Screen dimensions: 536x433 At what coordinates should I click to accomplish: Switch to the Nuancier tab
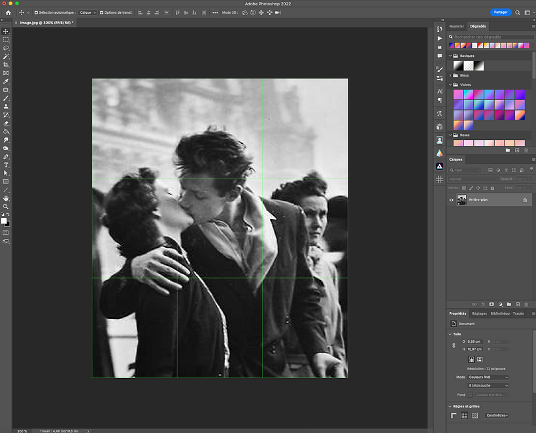456,26
